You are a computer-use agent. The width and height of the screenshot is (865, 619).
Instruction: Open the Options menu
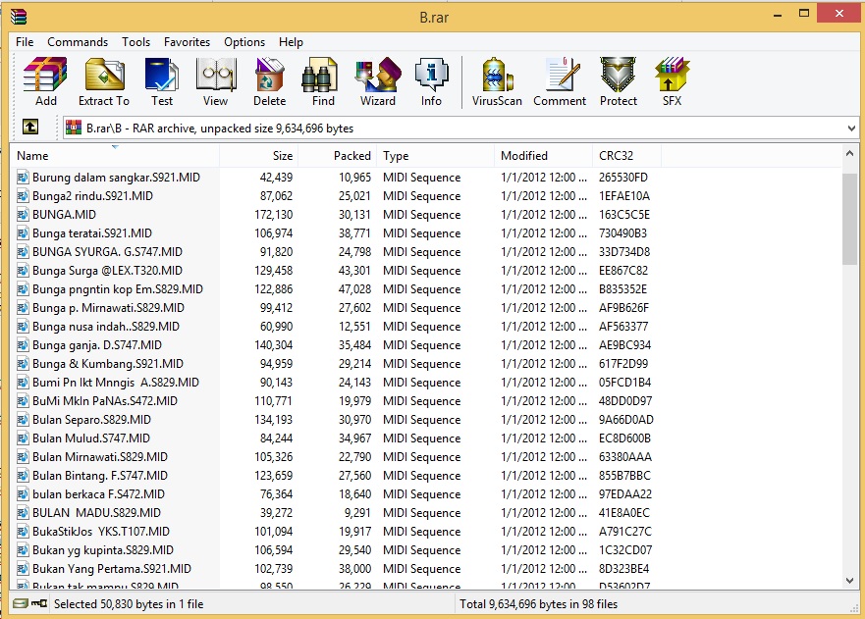click(x=243, y=42)
